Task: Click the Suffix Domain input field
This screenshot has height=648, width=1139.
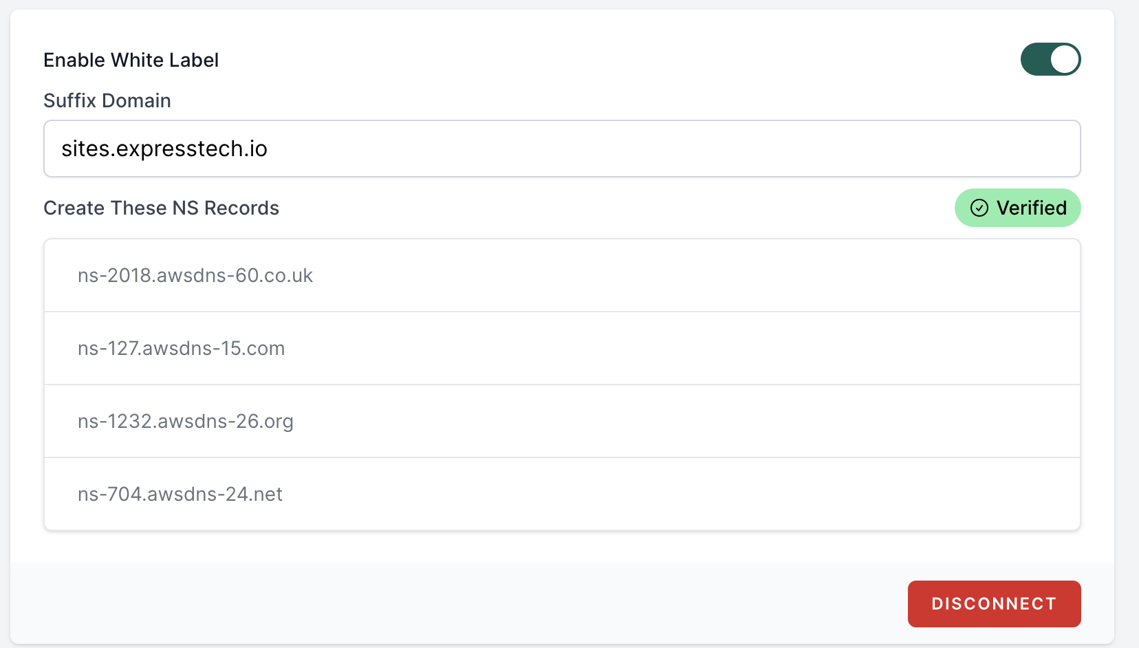Action: pyautogui.click(x=562, y=149)
